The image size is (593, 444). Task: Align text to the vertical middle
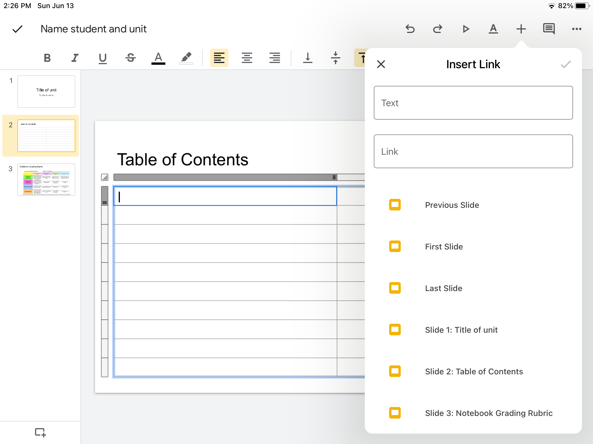336,58
